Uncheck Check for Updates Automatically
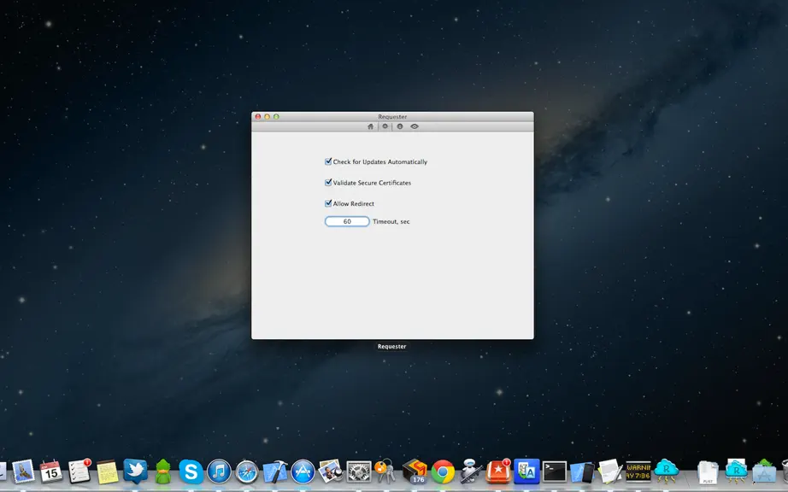This screenshot has width=788, height=492. click(328, 161)
